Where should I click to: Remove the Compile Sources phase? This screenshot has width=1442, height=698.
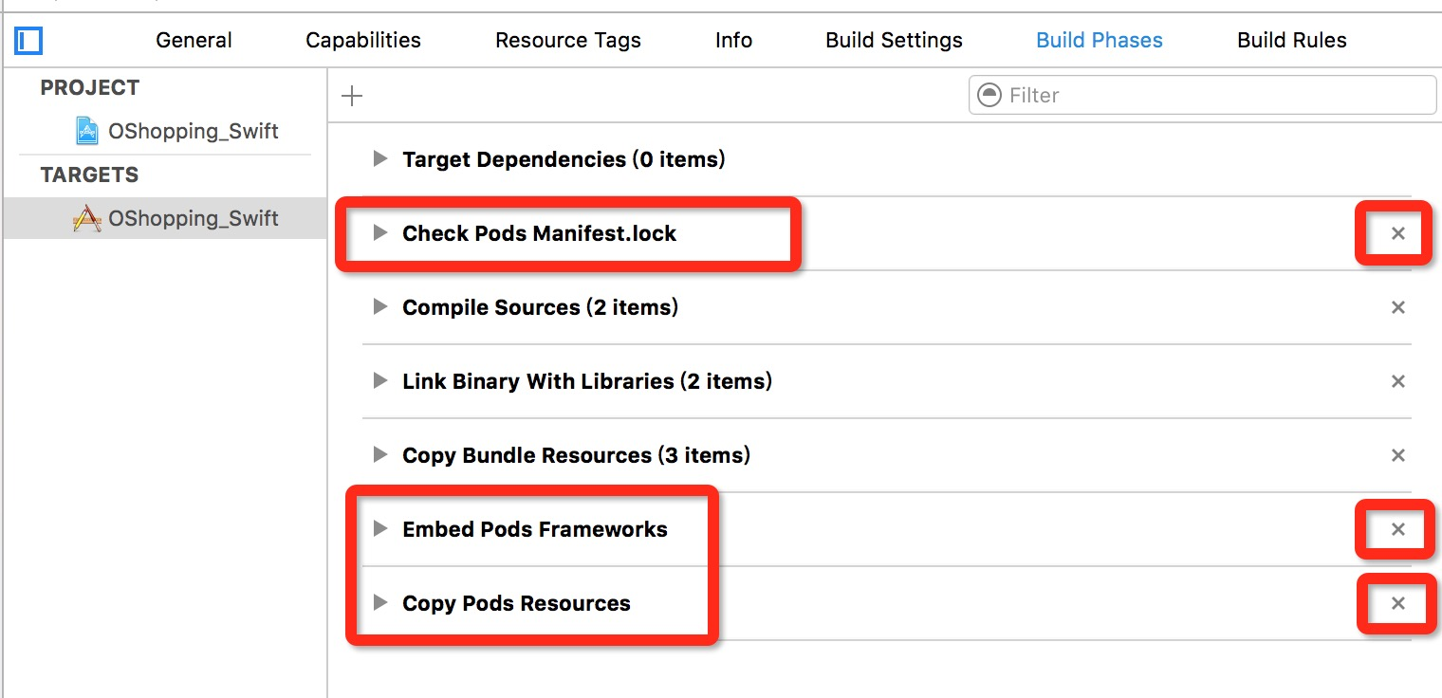(1397, 307)
